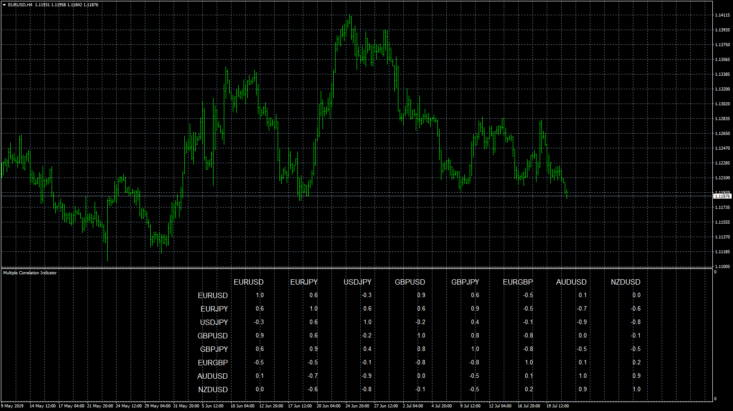Select the USDJPY row label

[214, 322]
